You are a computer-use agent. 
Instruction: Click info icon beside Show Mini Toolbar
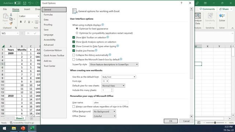pyautogui.click(x=108, y=37)
